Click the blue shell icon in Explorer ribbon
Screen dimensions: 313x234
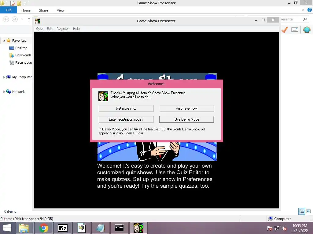pyautogui.click(x=307, y=30)
